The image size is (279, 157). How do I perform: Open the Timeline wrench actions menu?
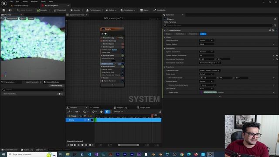click(70, 112)
